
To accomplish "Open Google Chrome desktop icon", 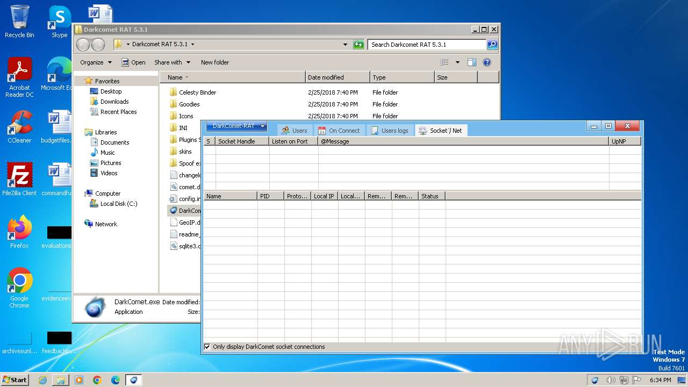I will pyautogui.click(x=19, y=289).
